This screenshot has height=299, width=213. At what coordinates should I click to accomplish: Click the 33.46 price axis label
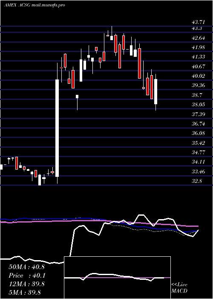coord(199,171)
